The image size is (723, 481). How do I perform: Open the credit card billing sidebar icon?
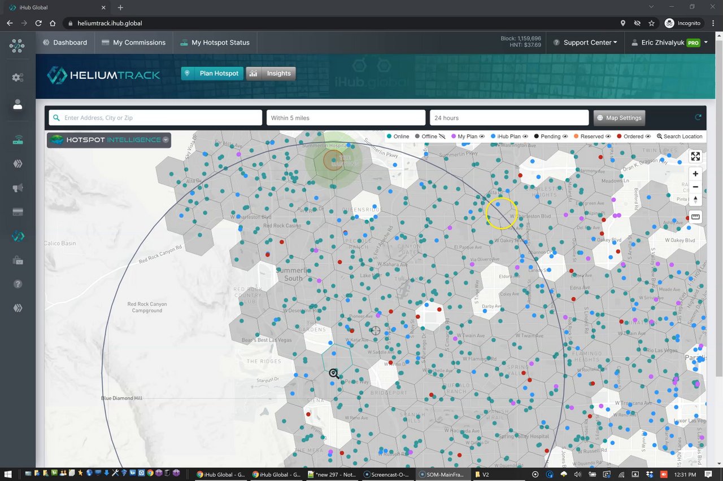[x=18, y=212]
